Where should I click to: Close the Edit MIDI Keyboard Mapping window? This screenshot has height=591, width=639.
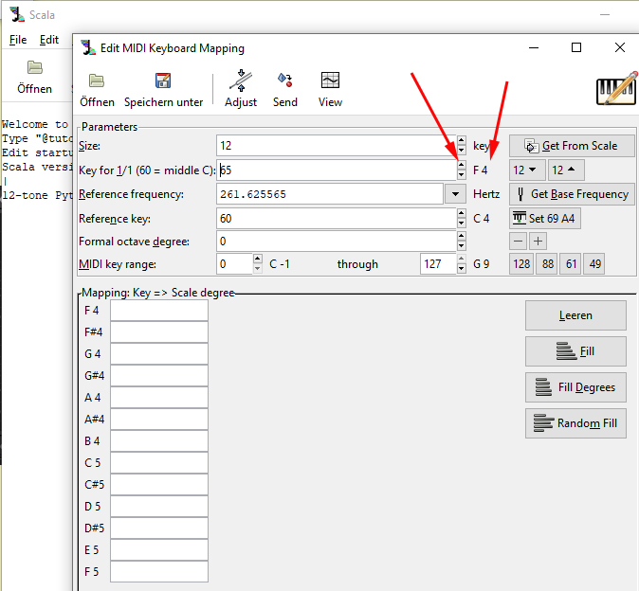coord(620,47)
